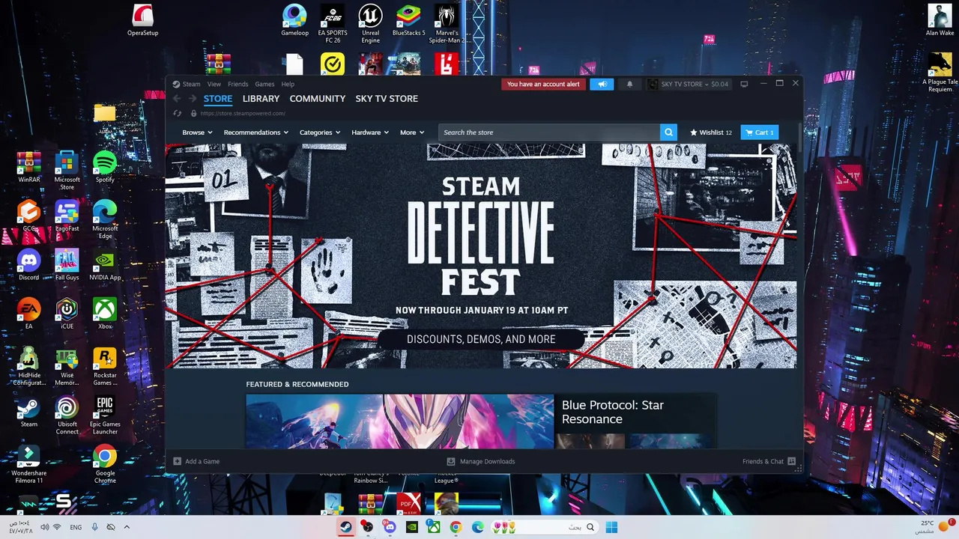The width and height of the screenshot is (959, 539).
Task: Expand the More dropdown
Action: coord(412,133)
